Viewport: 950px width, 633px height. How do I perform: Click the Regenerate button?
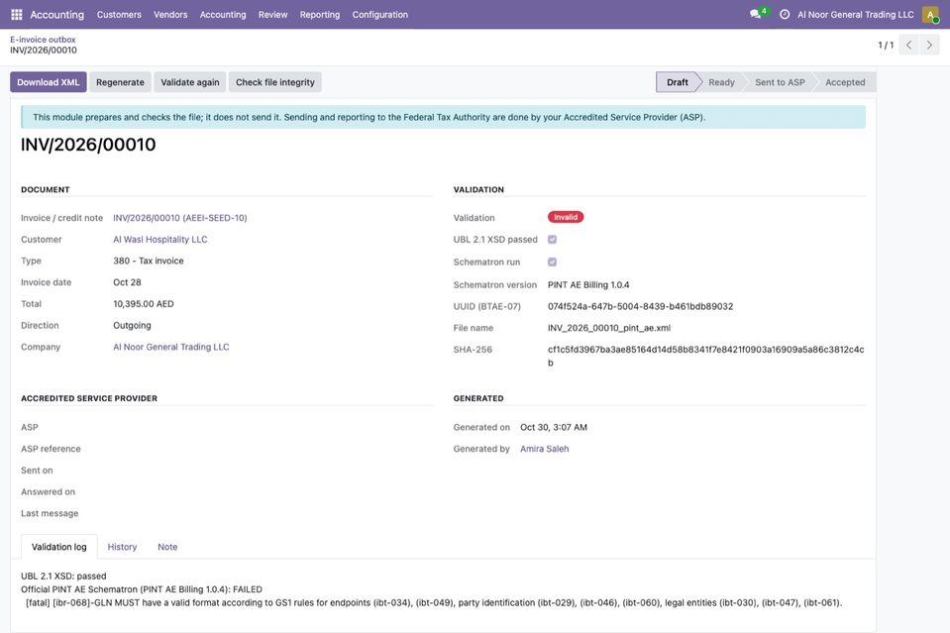120,82
